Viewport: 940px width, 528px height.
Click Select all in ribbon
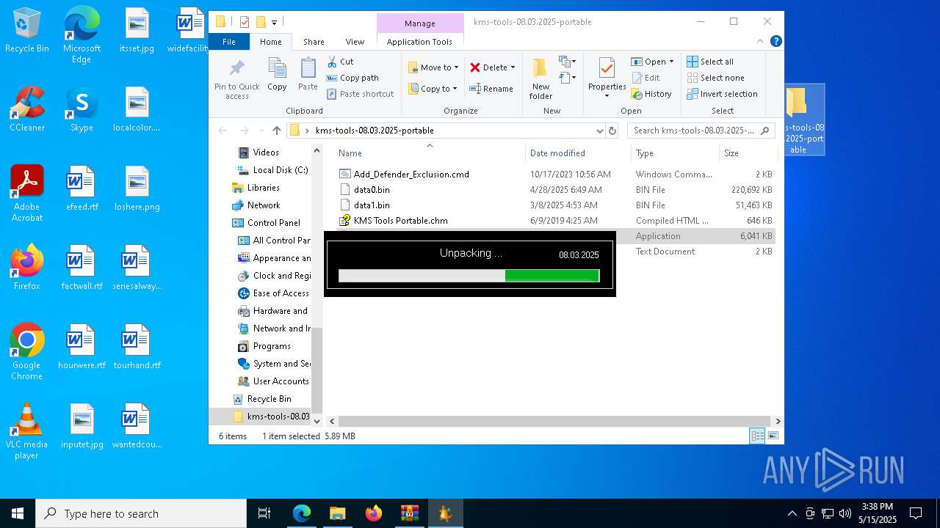(709, 62)
